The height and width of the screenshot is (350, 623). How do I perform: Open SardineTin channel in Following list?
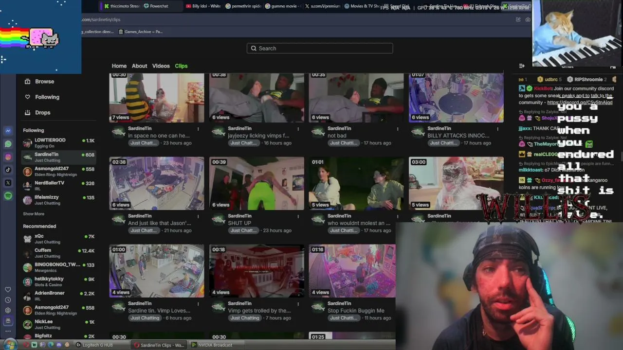pyautogui.click(x=59, y=157)
